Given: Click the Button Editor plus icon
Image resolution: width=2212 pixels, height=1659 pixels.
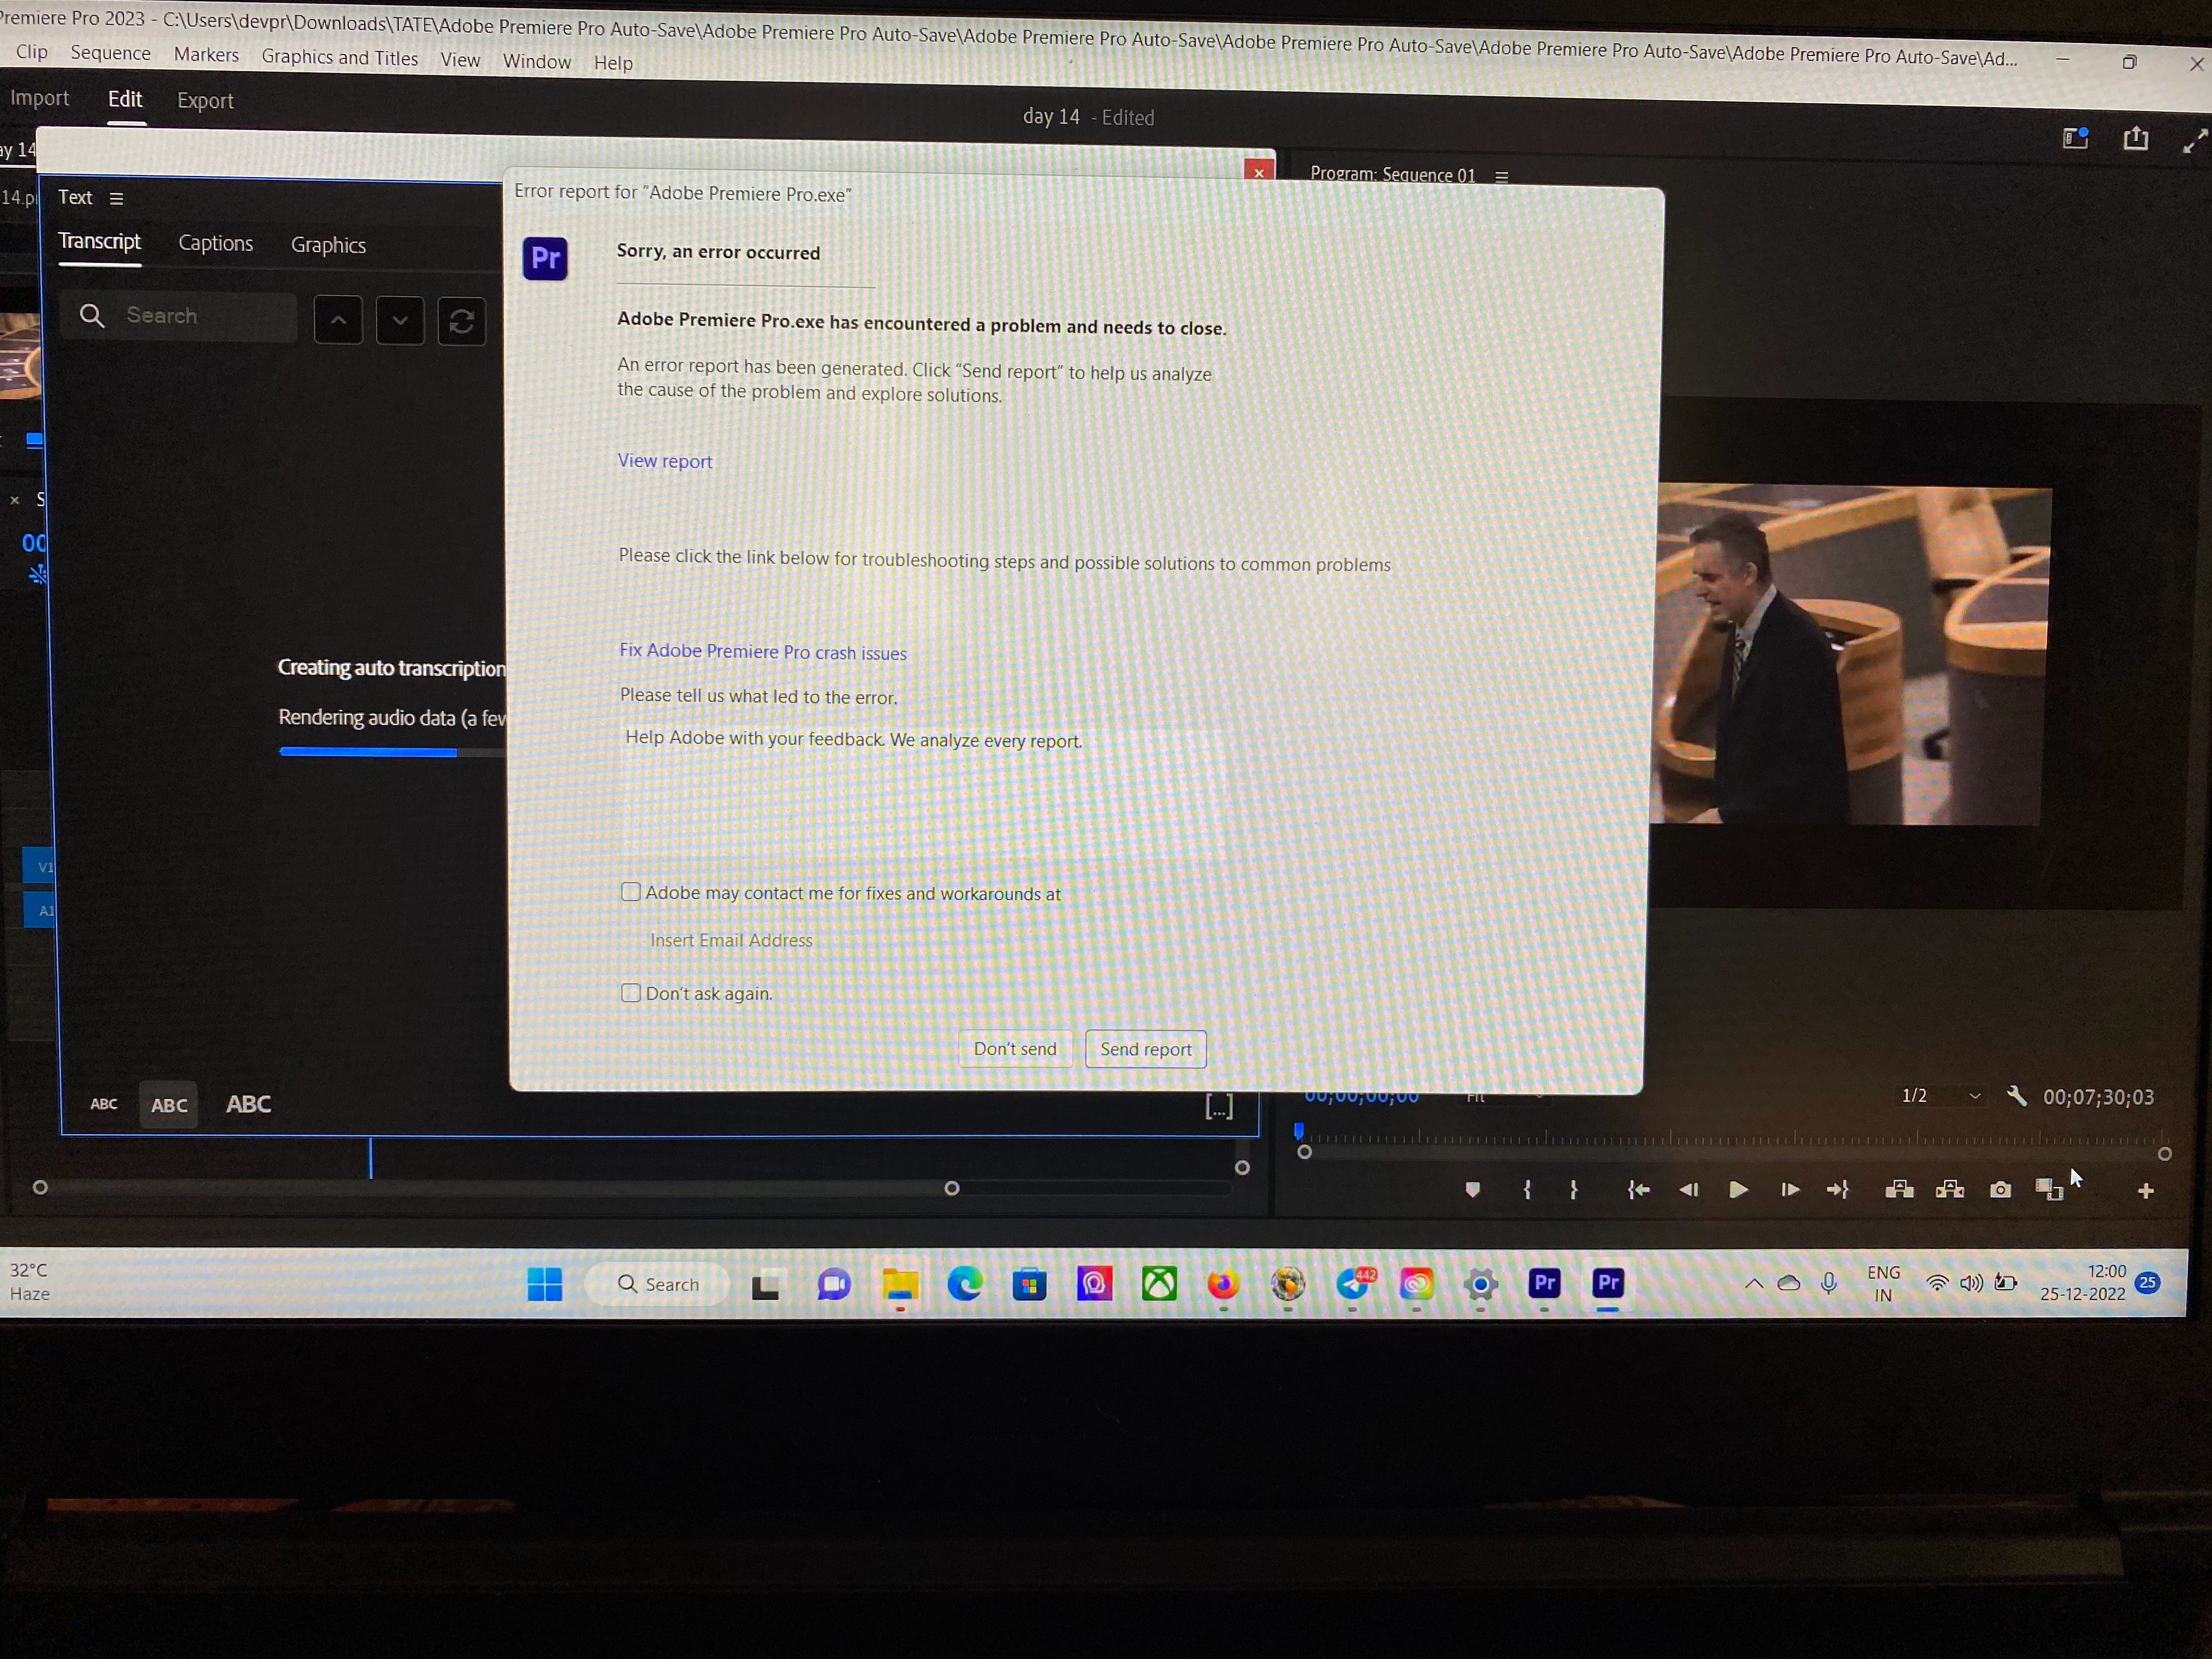Looking at the screenshot, I should 2145,1190.
